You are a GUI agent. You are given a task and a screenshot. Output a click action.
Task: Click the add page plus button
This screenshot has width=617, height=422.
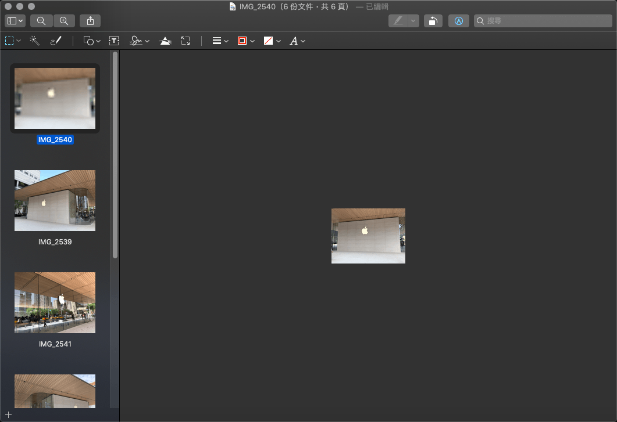point(8,414)
